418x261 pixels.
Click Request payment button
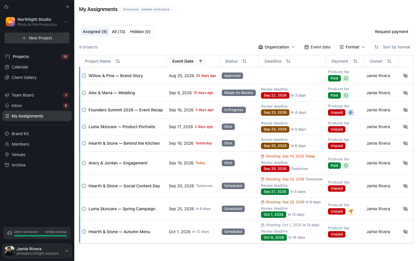tap(392, 32)
